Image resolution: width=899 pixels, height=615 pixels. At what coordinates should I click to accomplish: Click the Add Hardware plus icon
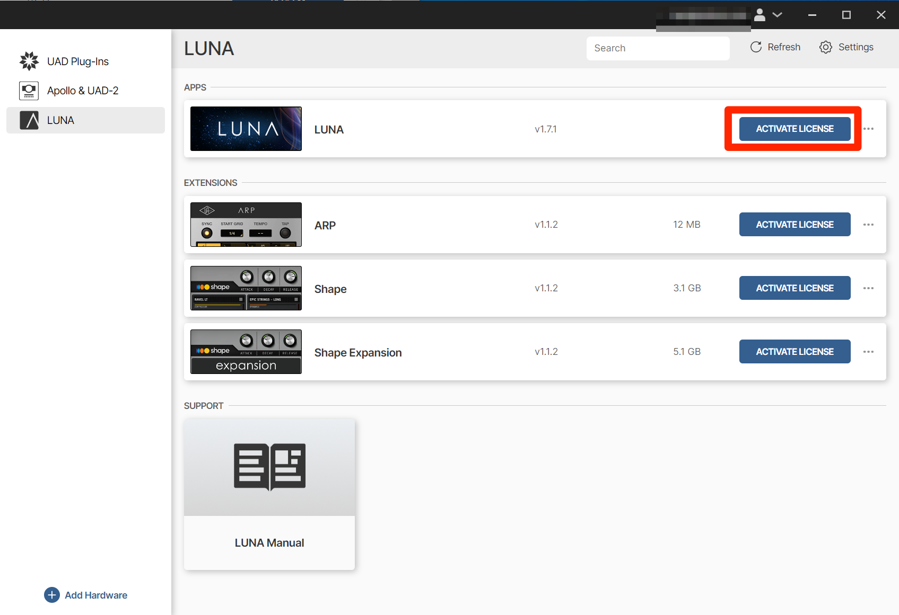(52, 595)
